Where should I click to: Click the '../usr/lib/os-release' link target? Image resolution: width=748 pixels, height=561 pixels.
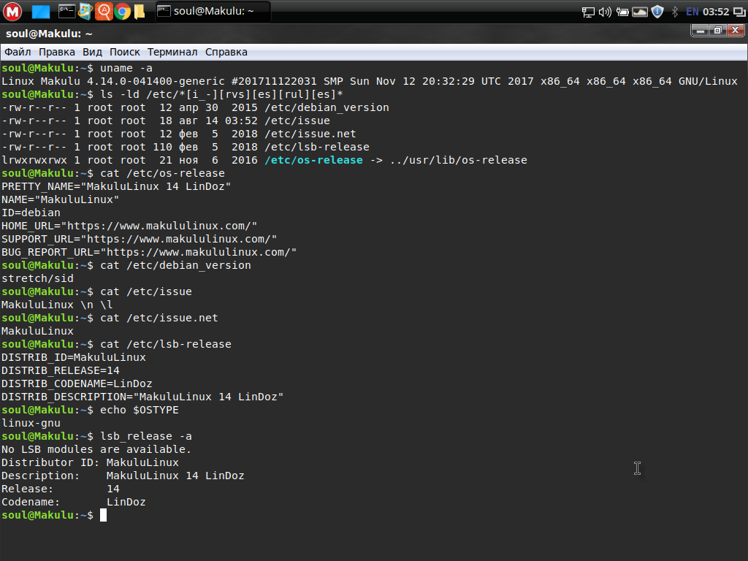click(459, 160)
